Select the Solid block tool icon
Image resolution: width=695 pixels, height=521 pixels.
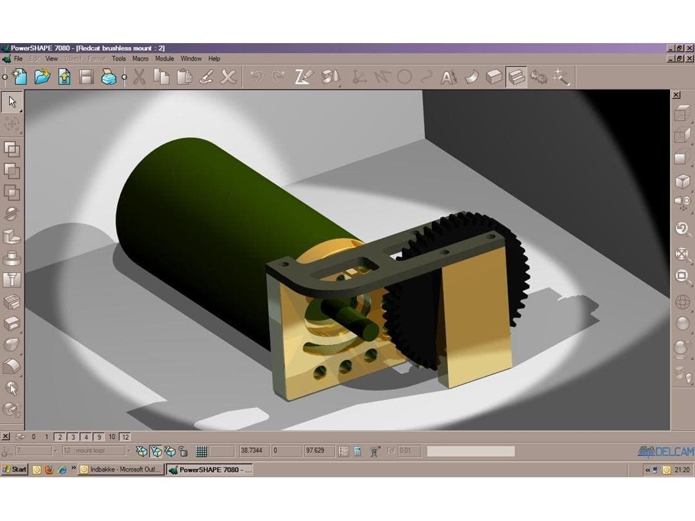click(494, 78)
